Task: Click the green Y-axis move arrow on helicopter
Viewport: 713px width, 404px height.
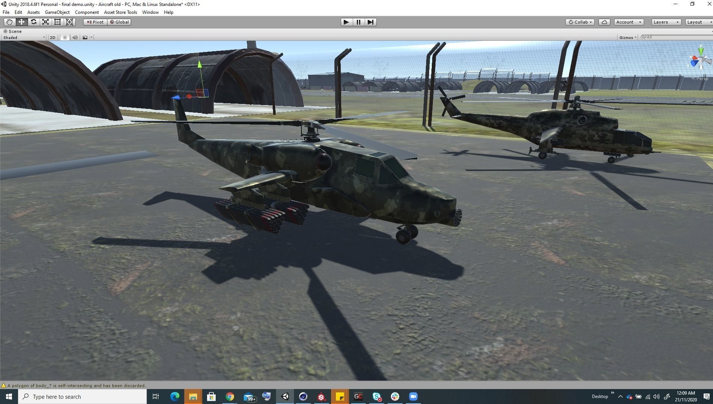Action: tap(200, 64)
